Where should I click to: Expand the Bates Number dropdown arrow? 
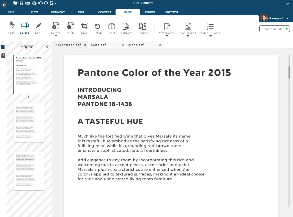click(x=210, y=36)
